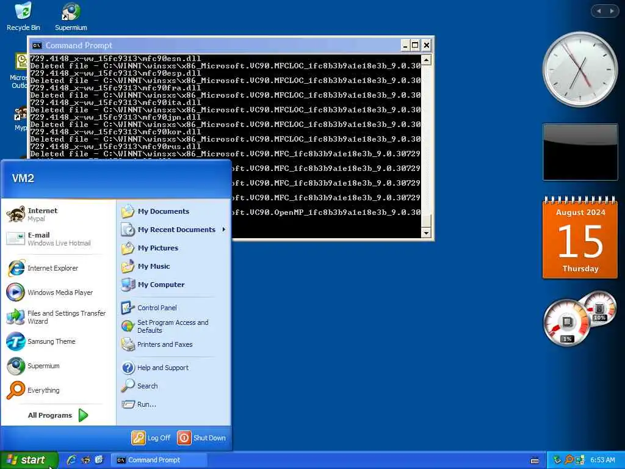Open the Run... dialog
The image size is (625, 469).
click(x=173, y=404)
